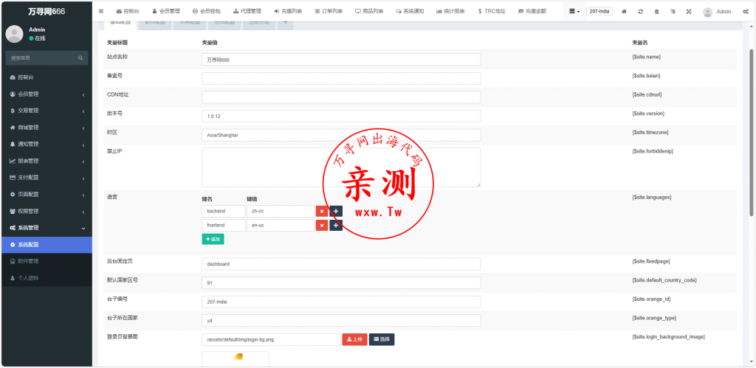756x368 pixels.
Task: Open 商品列表 in the top navigation
Action: pos(369,12)
